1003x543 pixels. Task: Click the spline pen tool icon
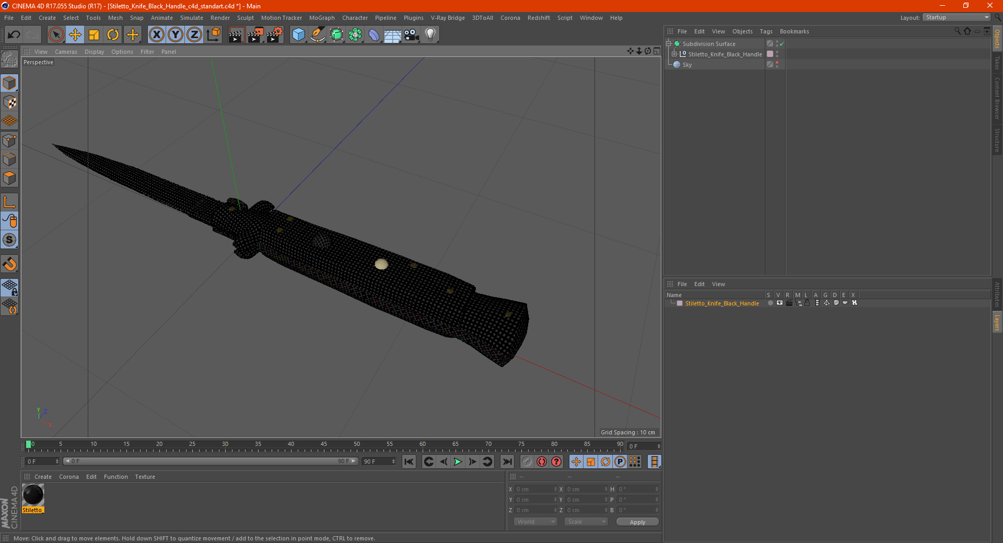317,35
